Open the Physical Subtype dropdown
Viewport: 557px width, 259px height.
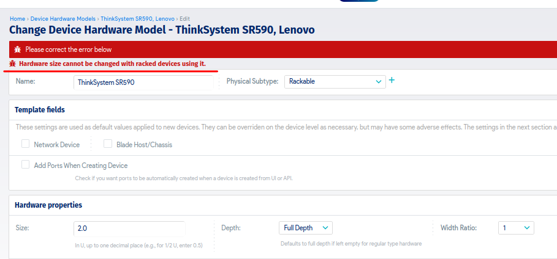coord(335,81)
